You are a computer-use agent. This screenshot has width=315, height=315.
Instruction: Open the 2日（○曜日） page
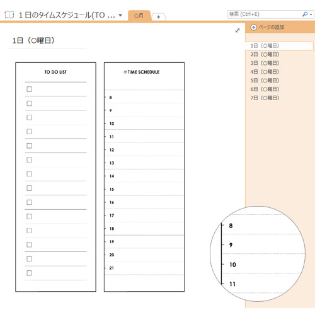(x=265, y=55)
